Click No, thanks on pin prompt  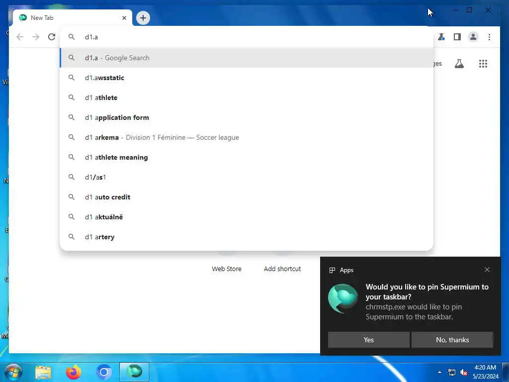click(x=452, y=340)
